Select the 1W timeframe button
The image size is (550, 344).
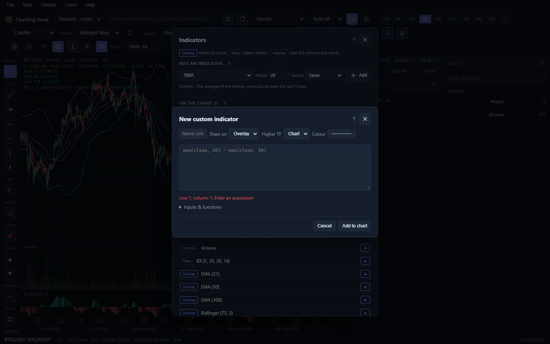[438, 19]
